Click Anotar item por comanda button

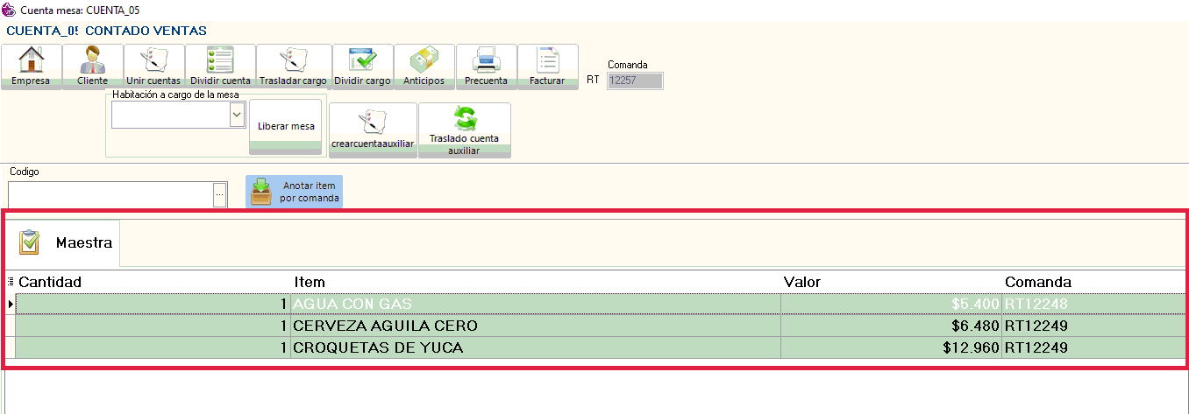294,192
